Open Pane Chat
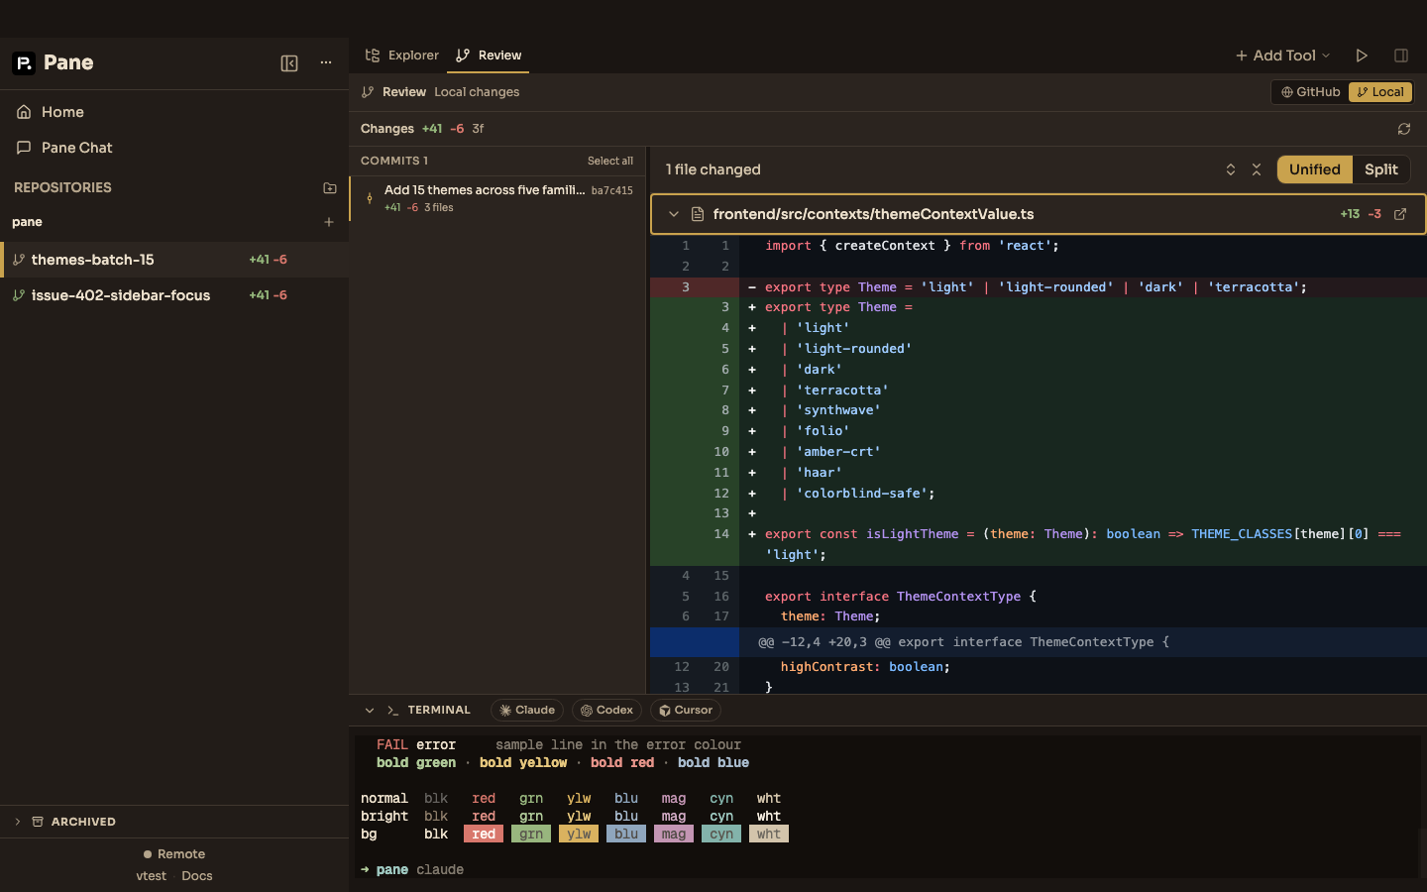This screenshot has width=1427, height=892. [x=174, y=148]
